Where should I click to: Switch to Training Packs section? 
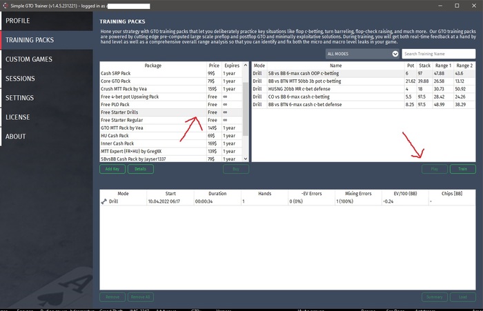click(x=46, y=40)
